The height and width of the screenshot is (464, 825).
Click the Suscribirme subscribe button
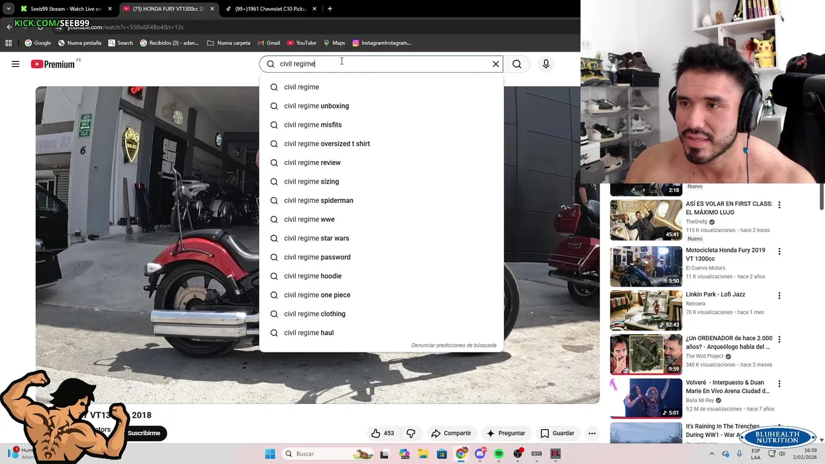(x=144, y=433)
